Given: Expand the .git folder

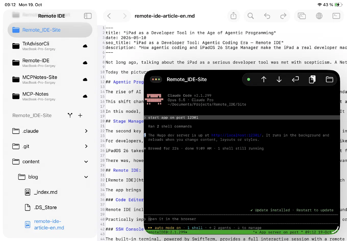Looking at the screenshot, I should pos(50,146).
